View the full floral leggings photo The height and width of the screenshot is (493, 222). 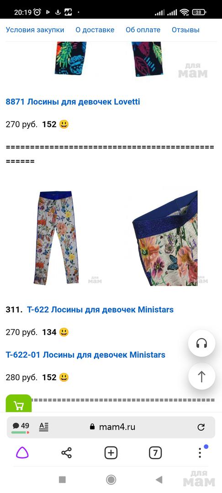pyautogui.click(x=57, y=238)
